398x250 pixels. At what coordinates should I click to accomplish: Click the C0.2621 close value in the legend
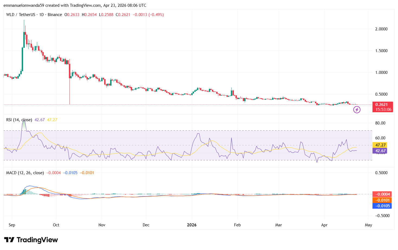pos(123,15)
